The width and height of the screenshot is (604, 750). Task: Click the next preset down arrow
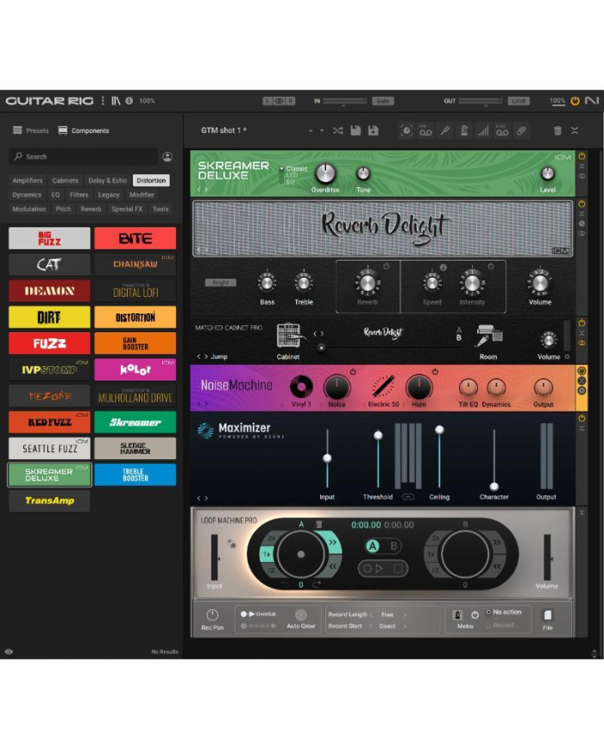pyautogui.click(x=322, y=130)
